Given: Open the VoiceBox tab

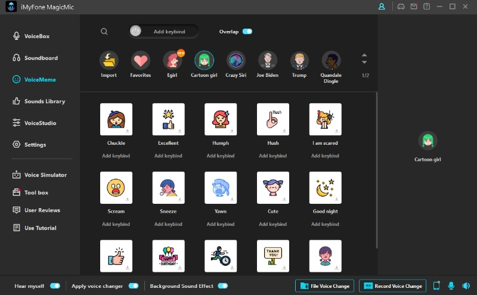Looking at the screenshot, I should click(x=31, y=36).
